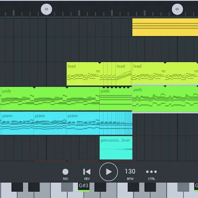Select the second piano clip
The height and width of the screenshot is (198, 198).
[50, 123]
